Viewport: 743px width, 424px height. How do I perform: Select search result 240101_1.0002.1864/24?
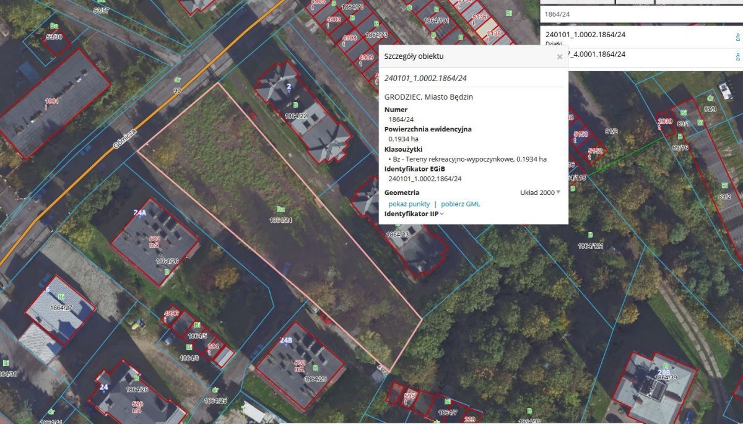click(x=586, y=35)
